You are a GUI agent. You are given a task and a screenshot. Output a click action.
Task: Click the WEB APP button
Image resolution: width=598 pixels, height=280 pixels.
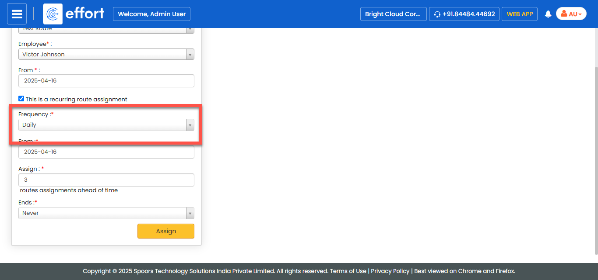[x=520, y=14]
